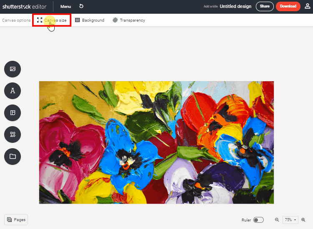Click the Canvas options label
The width and height of the screenshot is (313, 229).
[16, 20]
